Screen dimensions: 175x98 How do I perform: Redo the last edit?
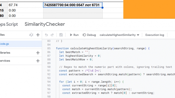[x=52, y=35]
